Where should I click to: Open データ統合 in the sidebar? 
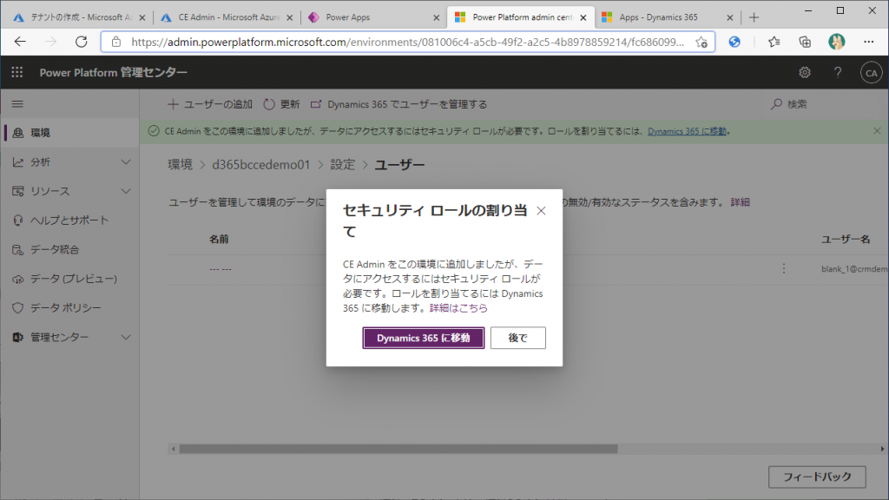pos(69,249)
